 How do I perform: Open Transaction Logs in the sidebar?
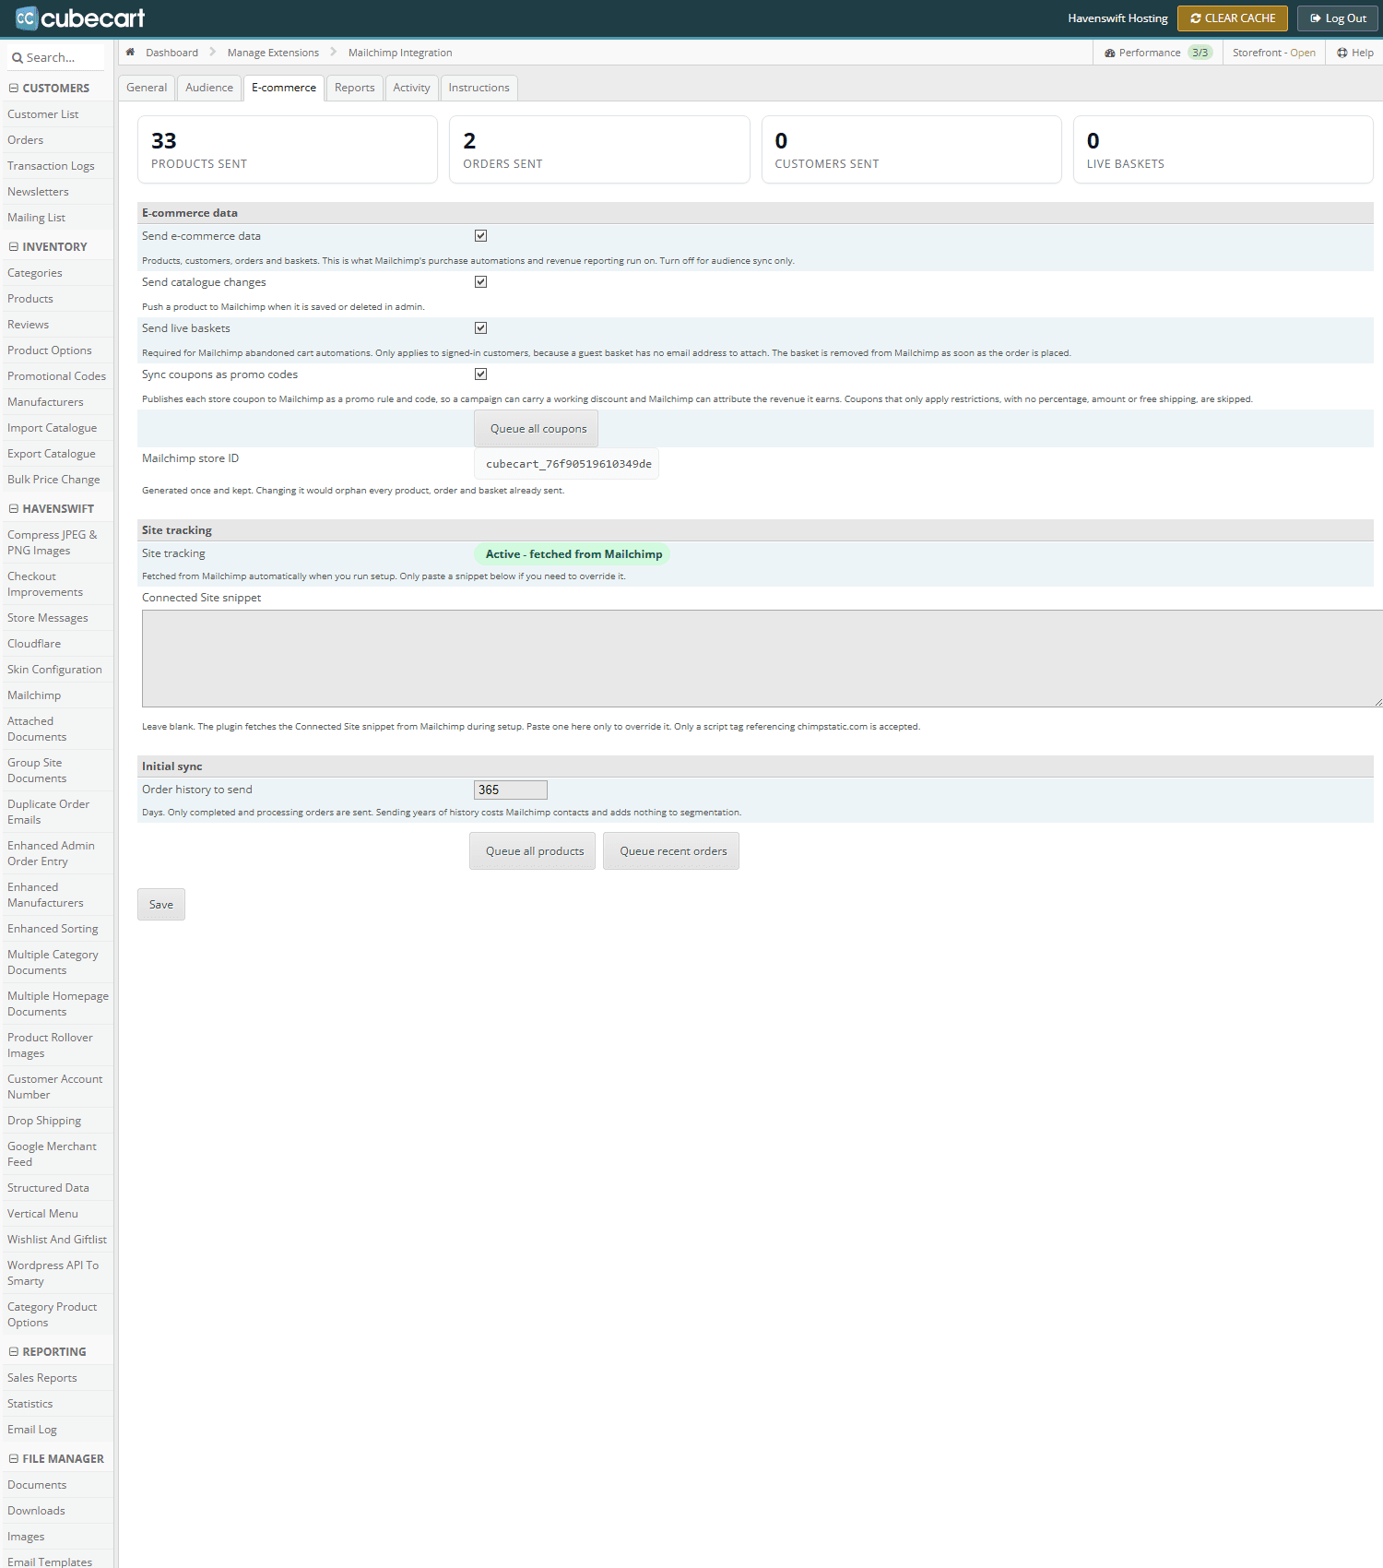(x=51, y=166)
